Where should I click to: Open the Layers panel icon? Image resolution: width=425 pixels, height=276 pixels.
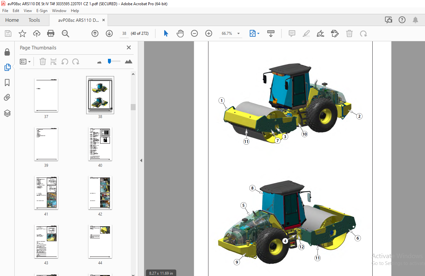7,113
